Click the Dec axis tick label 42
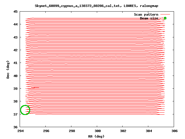This screenshot has width=185, height=139. click(15, 50)
